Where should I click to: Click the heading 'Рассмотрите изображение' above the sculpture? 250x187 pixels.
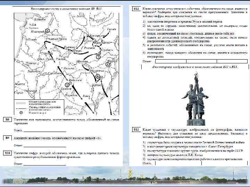[195, 67]
